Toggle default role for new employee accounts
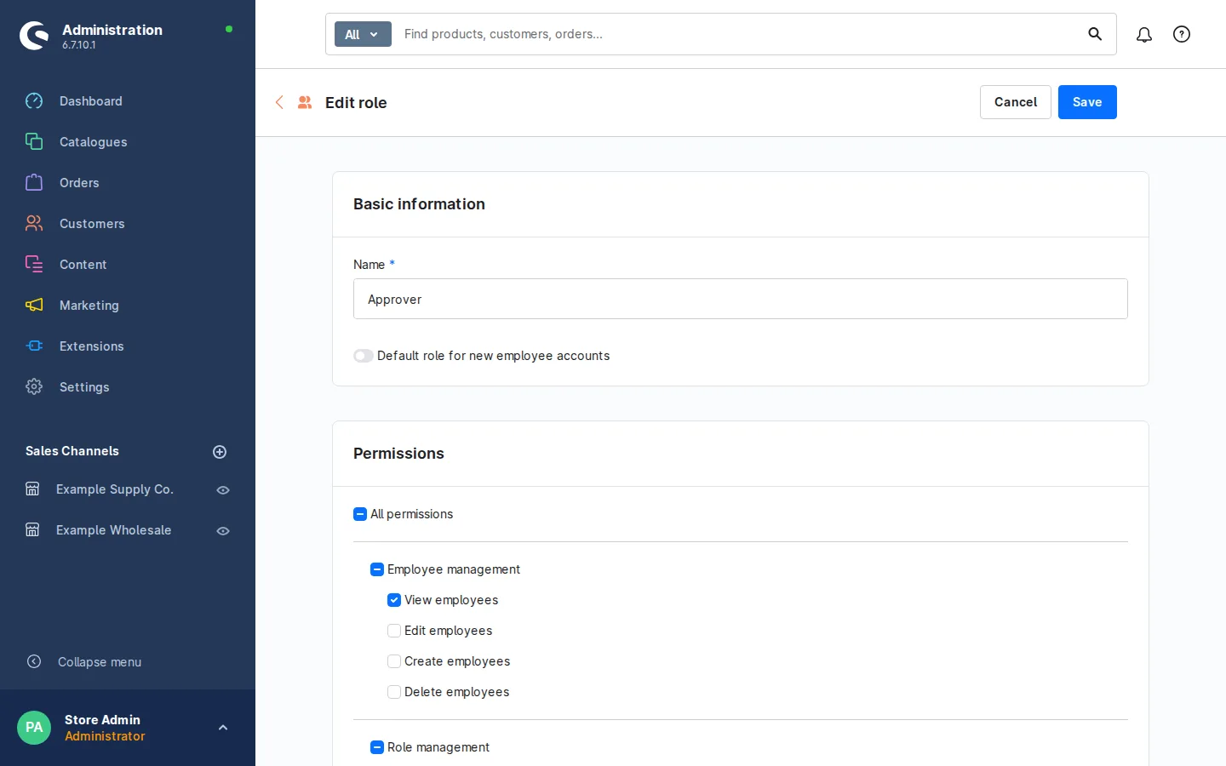This screenshot has width=1226, height=766. (364, 356)
